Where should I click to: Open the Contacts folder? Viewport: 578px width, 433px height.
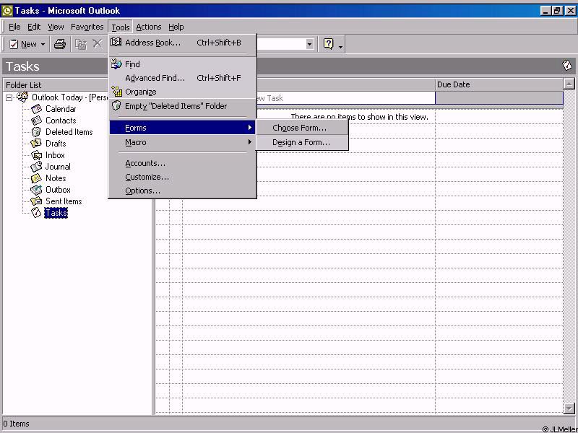tap(61, 121)
